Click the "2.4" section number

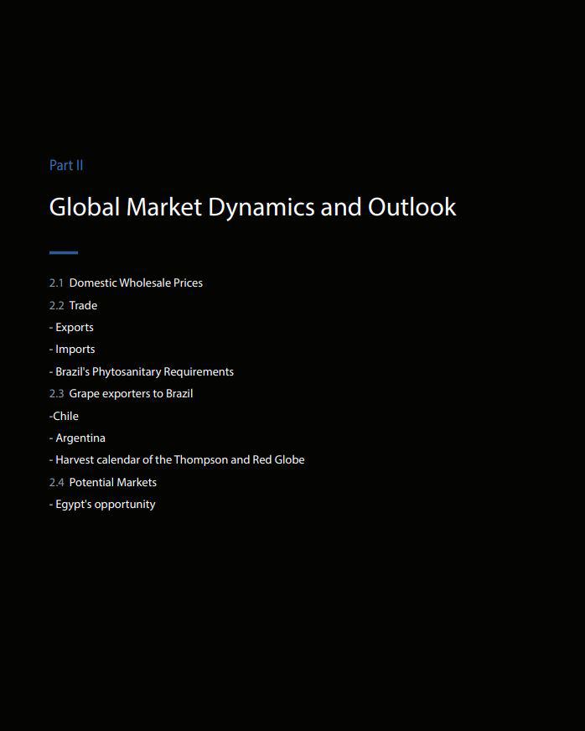[56, 482]
